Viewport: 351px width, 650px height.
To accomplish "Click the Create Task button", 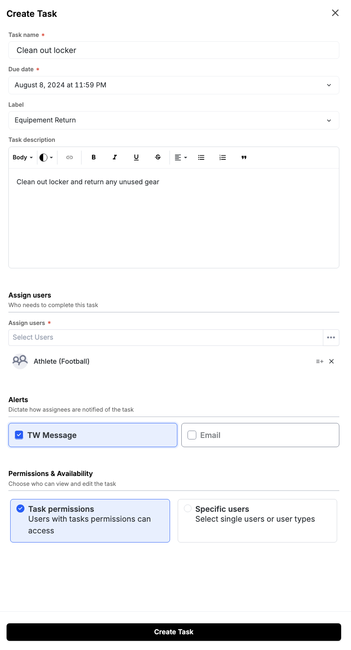I will pyautogui.click(x=174, y=632).
